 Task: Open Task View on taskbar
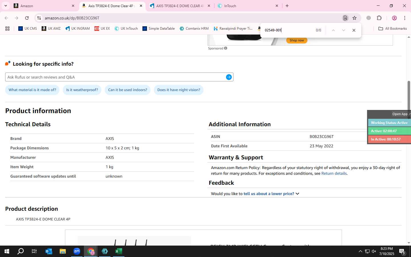coord(34,251)
